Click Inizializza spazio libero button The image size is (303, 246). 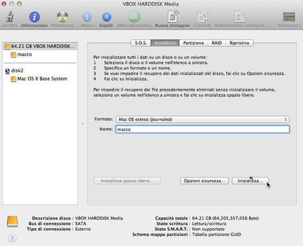point(127,181)
